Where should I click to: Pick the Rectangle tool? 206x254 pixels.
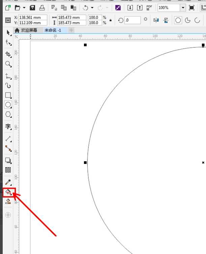[8, 95]
